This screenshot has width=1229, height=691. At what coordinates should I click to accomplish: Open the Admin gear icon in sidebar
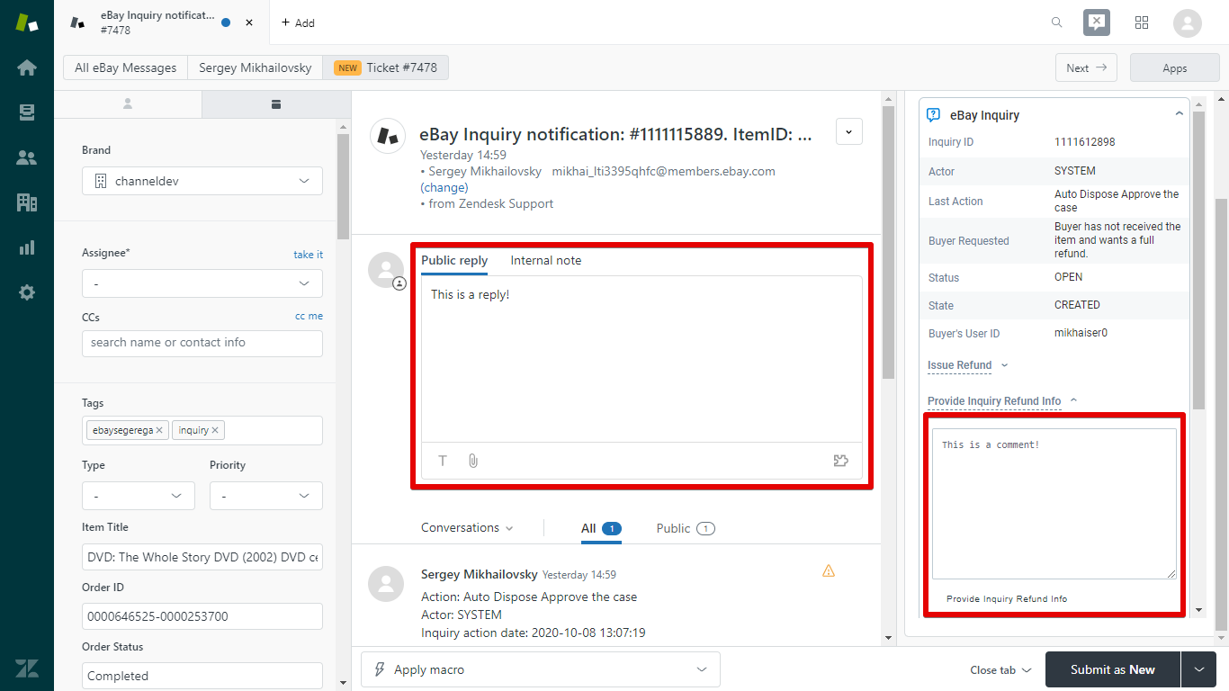[27, 292]
